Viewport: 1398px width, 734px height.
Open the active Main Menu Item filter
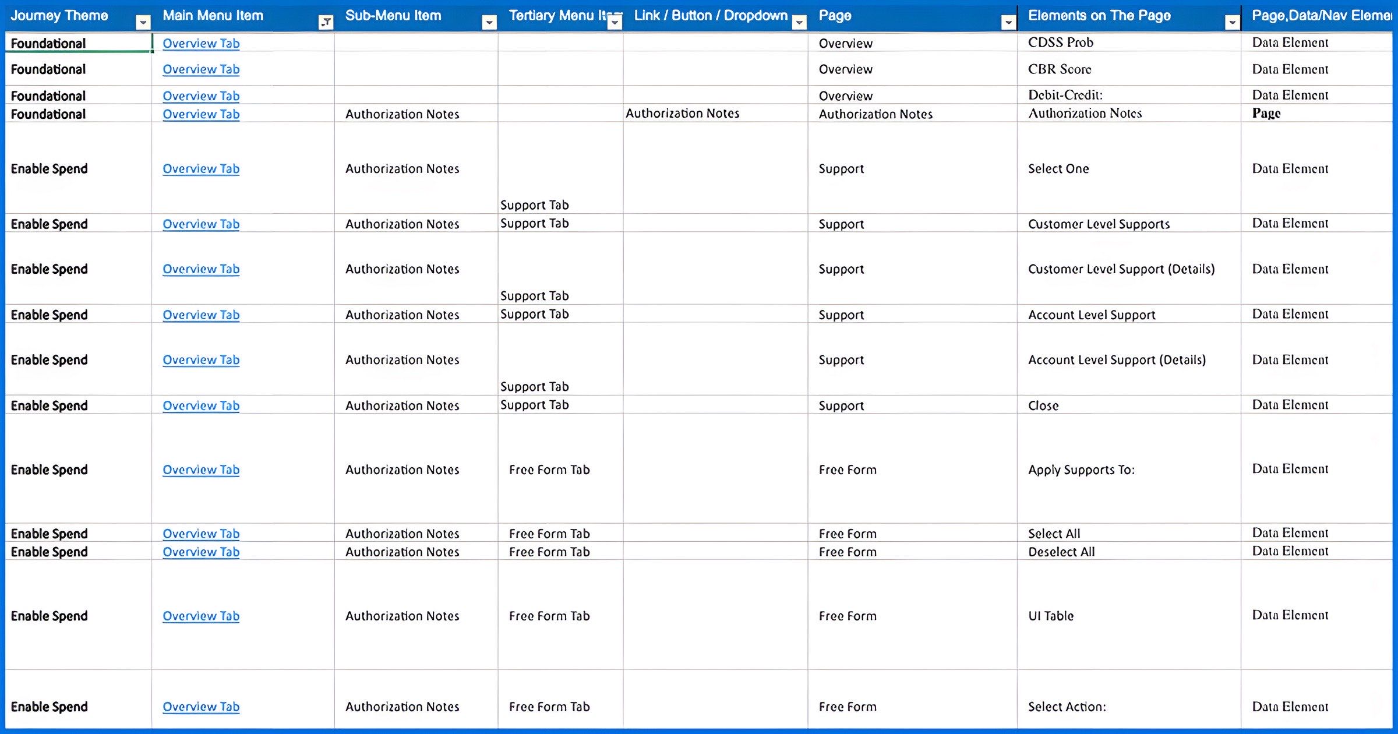[x=326, y=22]
